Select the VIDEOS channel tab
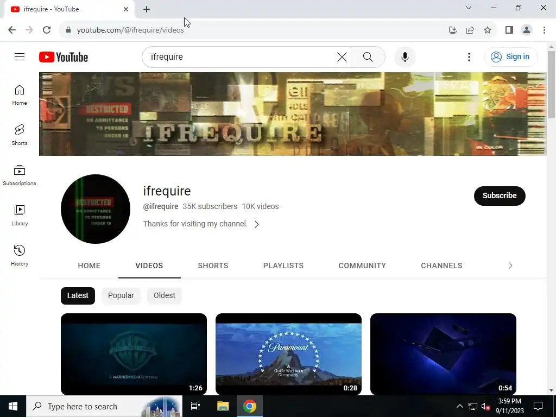Screen dimensions: 556x417 [149, 266]
